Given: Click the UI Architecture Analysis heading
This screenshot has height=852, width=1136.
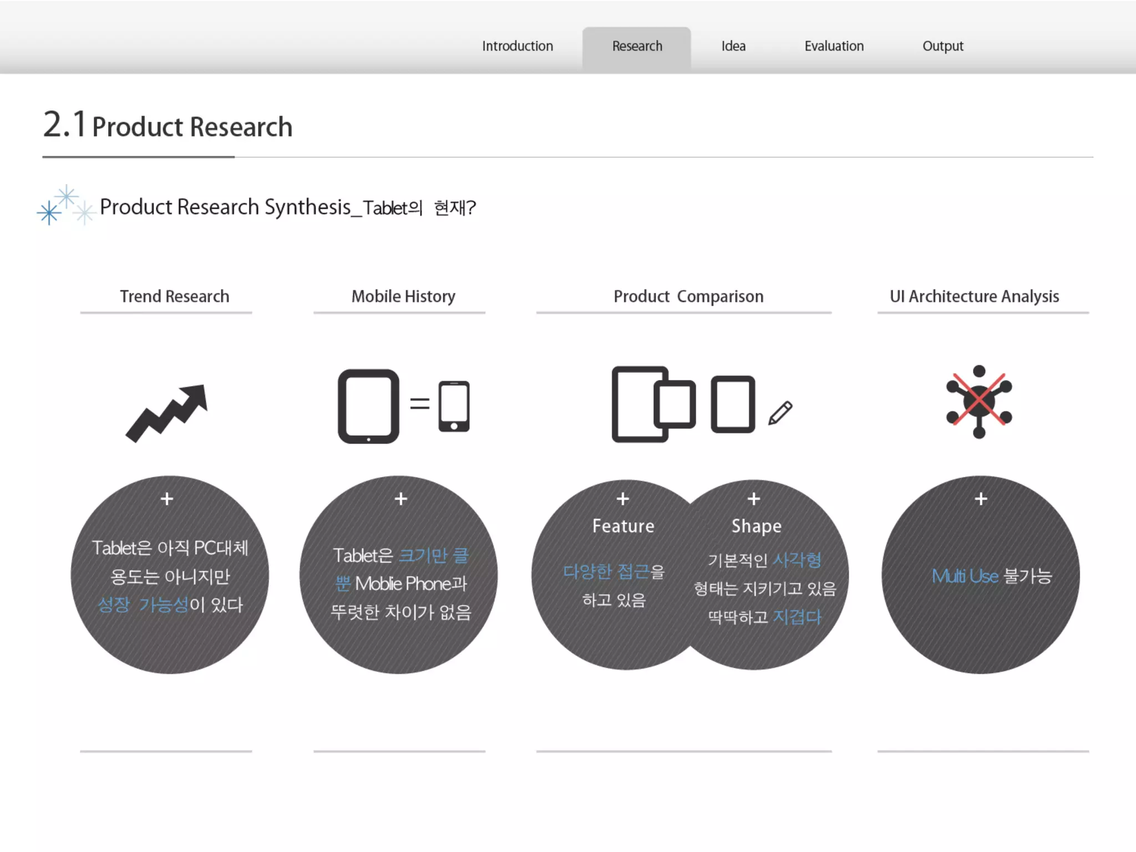Looking at the screenshot, I should point(974,296).
